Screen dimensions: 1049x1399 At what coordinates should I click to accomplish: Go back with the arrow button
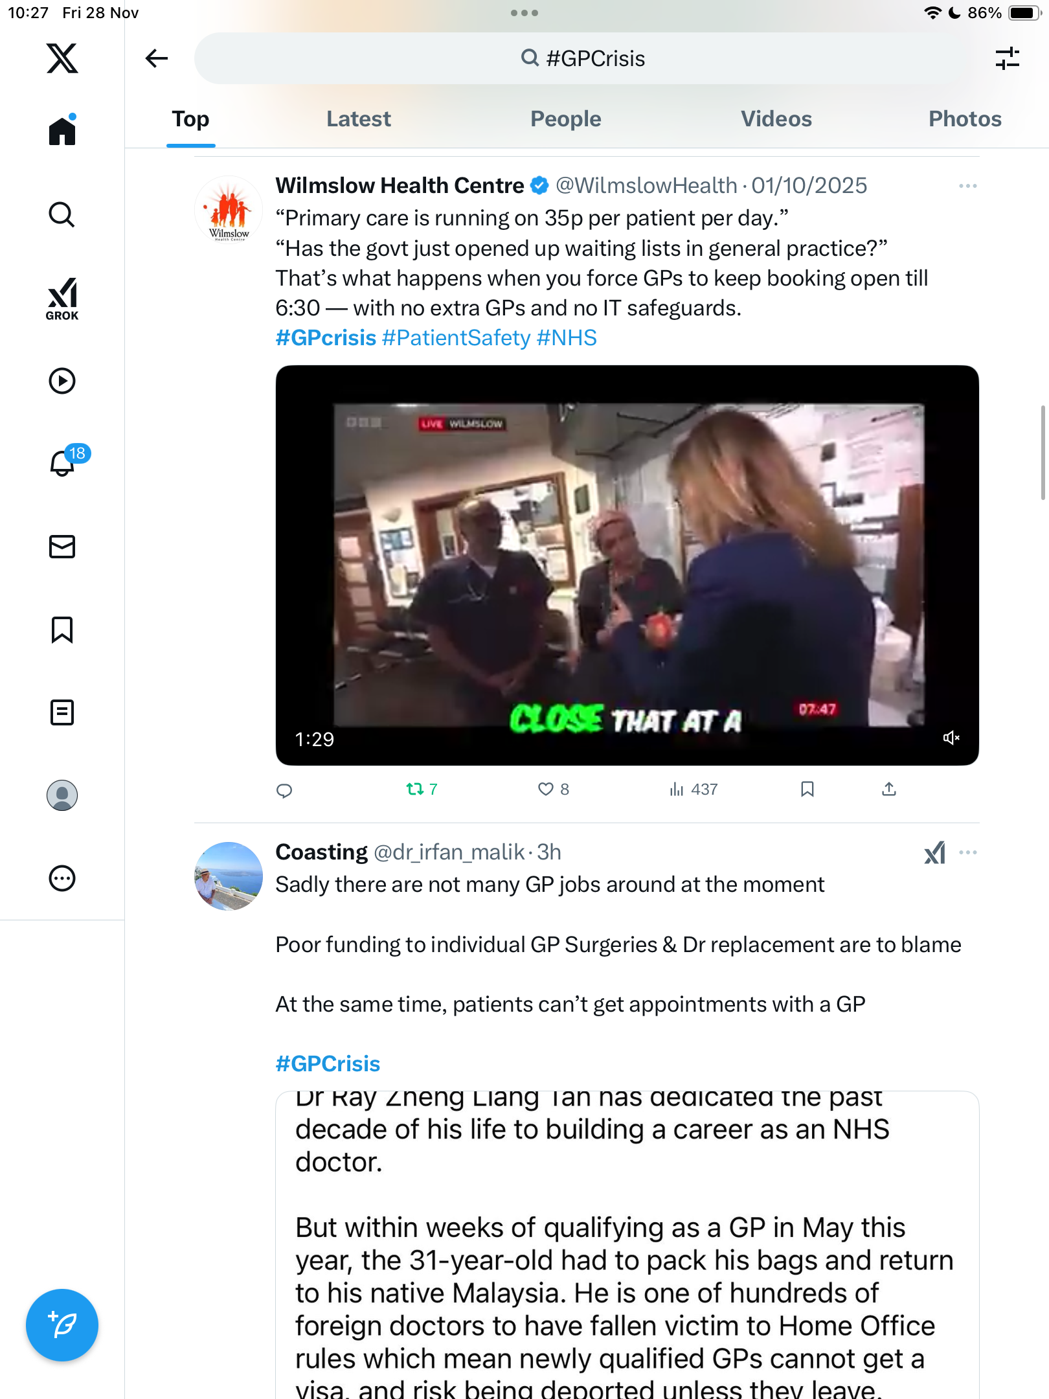point(157,58)
